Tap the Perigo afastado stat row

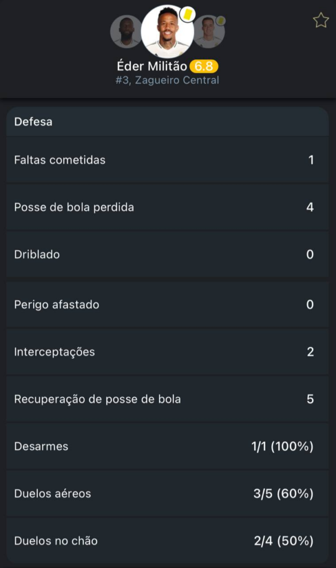pos(167,305)
